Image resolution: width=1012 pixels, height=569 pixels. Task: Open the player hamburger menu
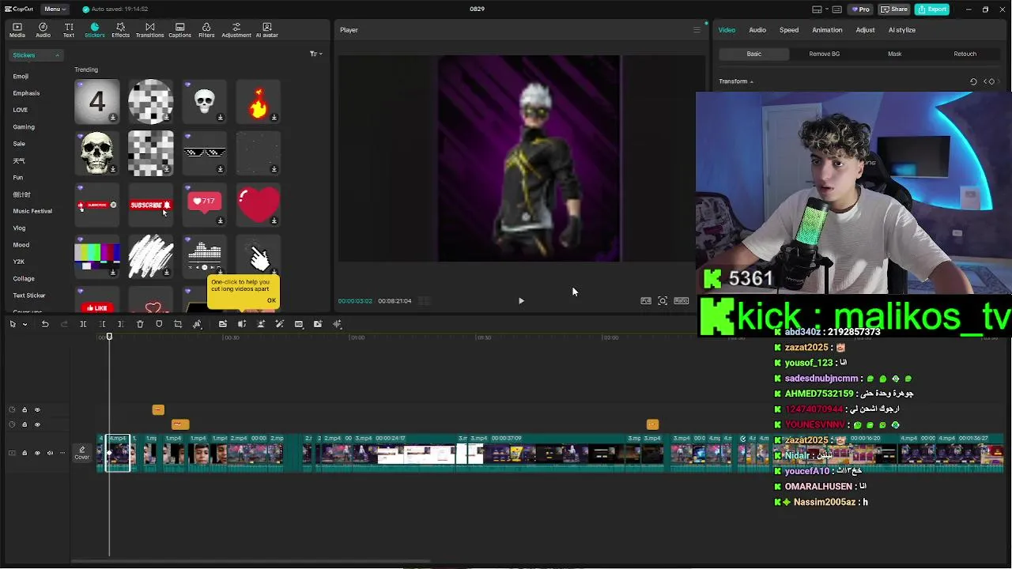coord(697,30)
